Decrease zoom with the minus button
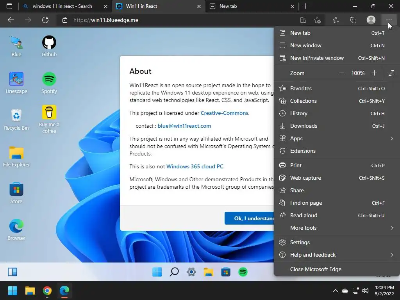Image resolution: width=400 pixels, height=300 pixels. click(x=341, y=73)
